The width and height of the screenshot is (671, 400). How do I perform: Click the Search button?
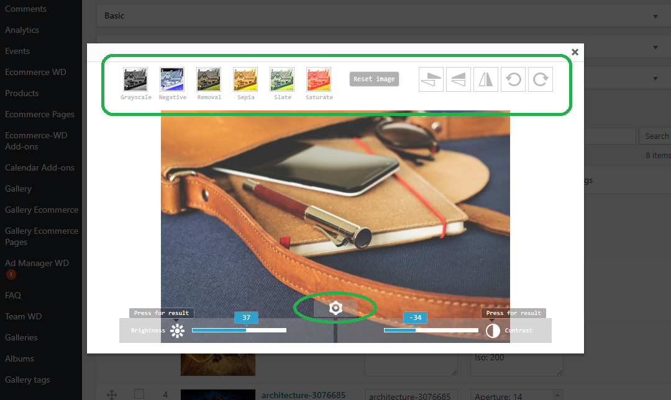(657, 136)
